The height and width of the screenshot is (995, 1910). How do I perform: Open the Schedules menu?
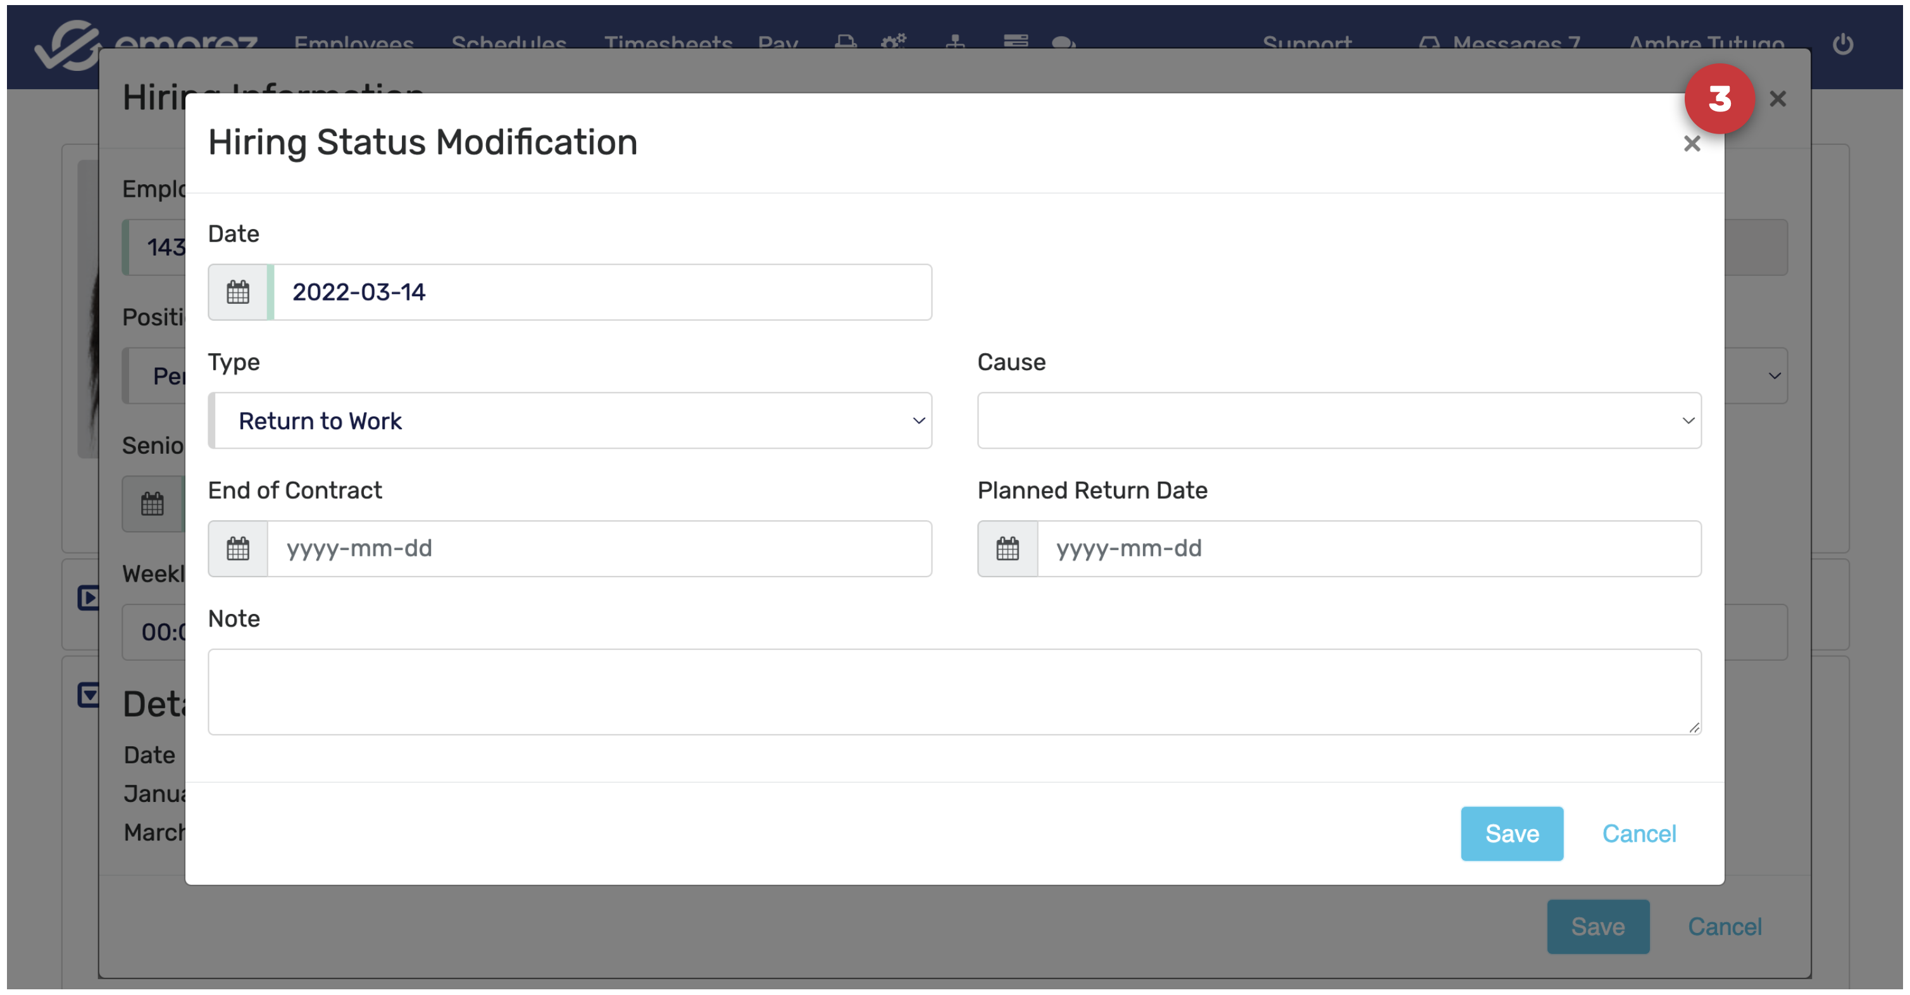tap(509, 43)
